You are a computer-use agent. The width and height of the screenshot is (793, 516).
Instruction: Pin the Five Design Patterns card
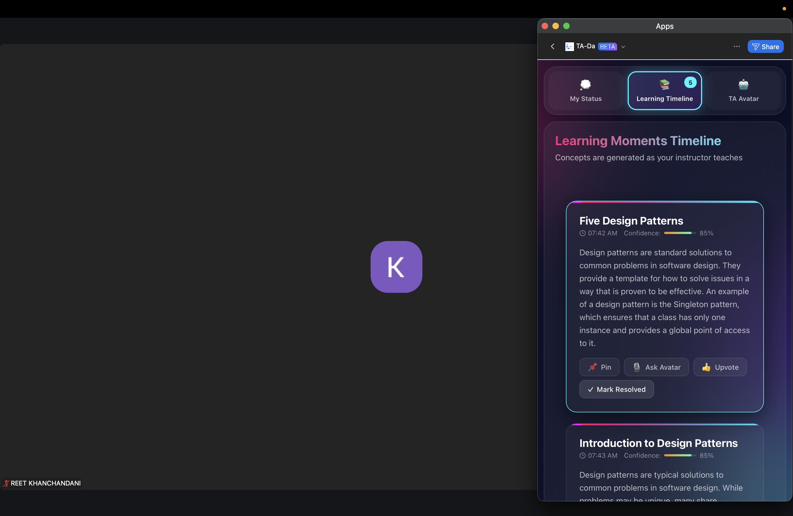click(x=599, y=367)
